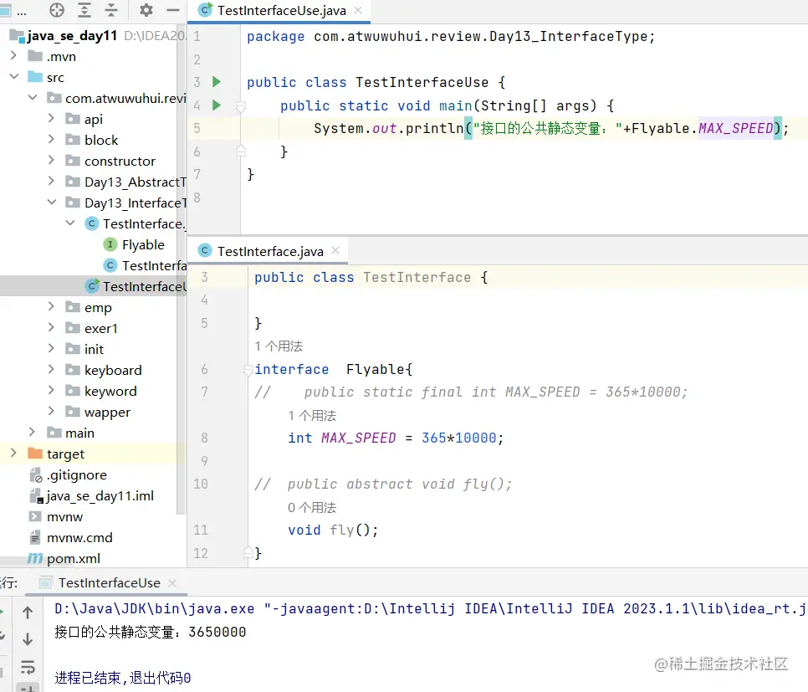Select Flyable interface in project tree
The height and width of the screenshot is (692, 808).
tap(134, 245)
